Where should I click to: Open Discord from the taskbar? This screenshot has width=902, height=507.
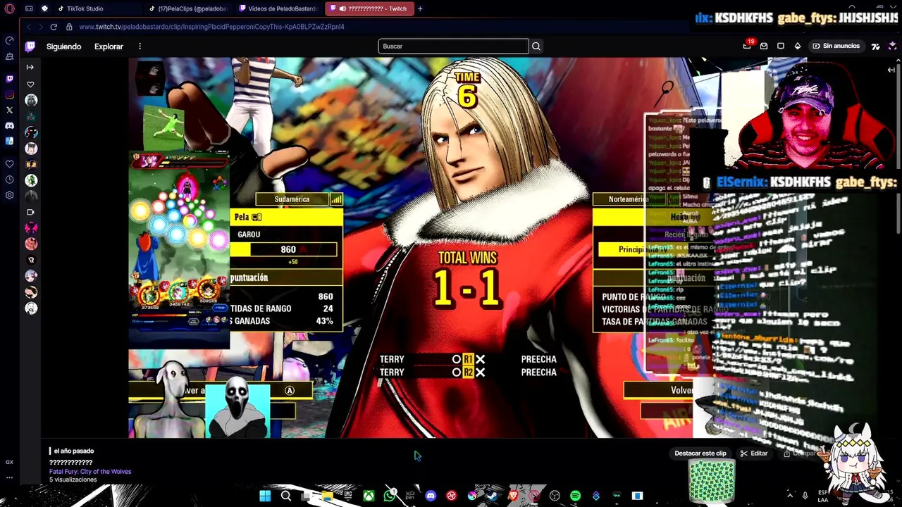[431, 496]
